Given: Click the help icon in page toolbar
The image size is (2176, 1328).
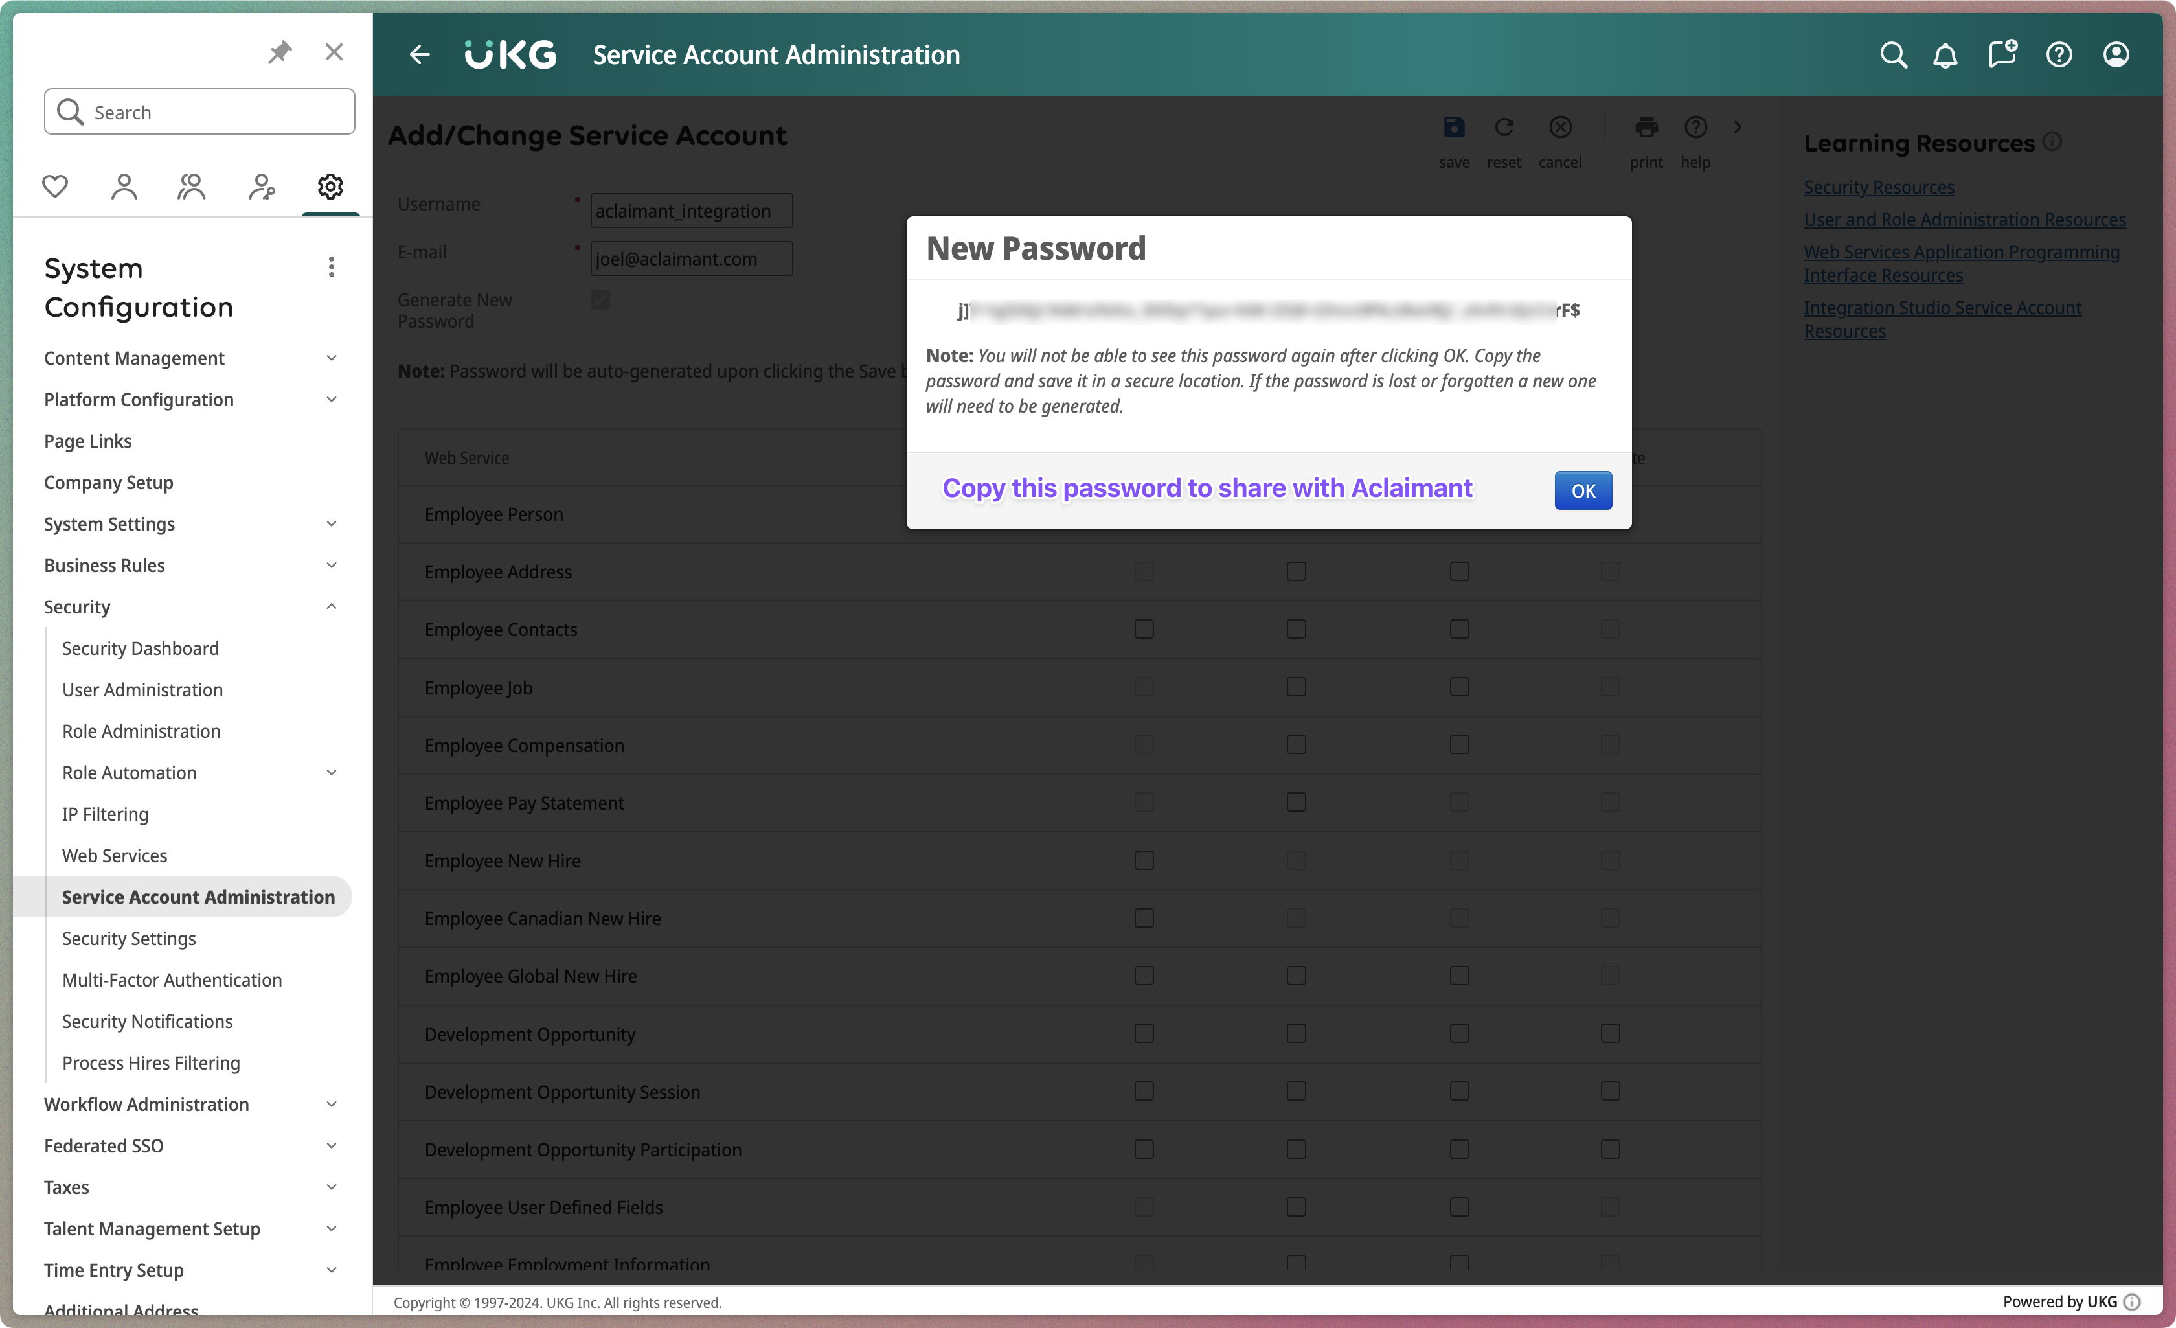Looking at the screenshot, I should tap(1695, 127).
